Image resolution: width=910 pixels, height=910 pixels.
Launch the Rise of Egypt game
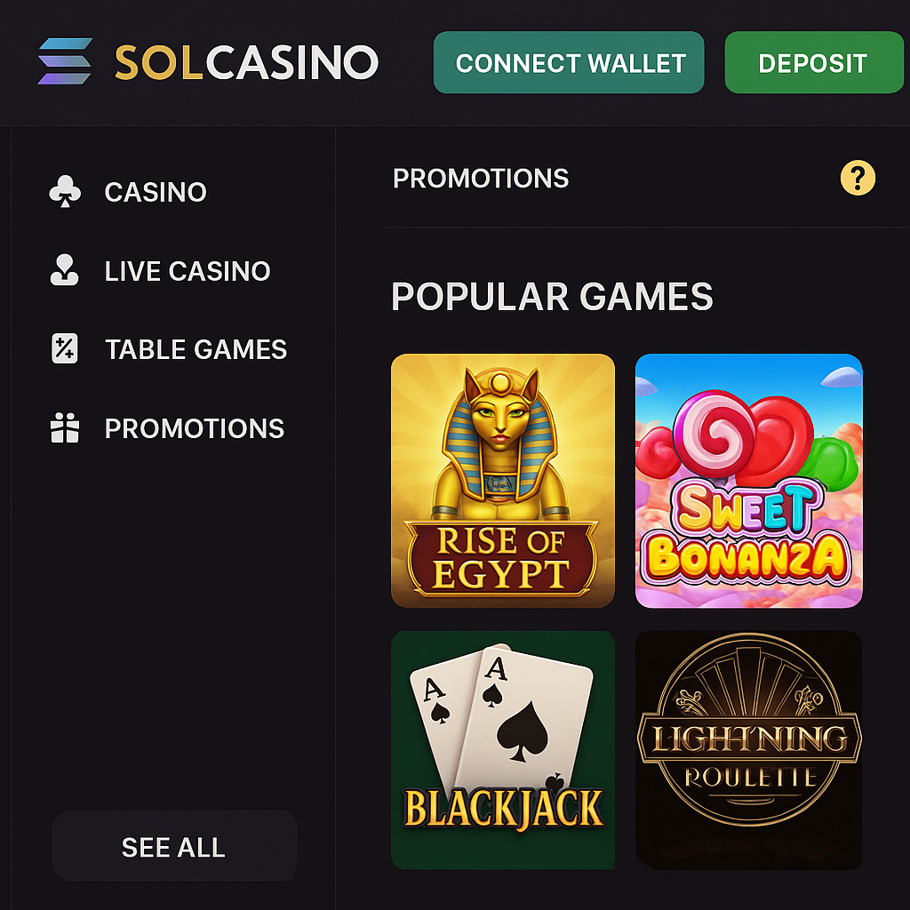click(502, 480)
